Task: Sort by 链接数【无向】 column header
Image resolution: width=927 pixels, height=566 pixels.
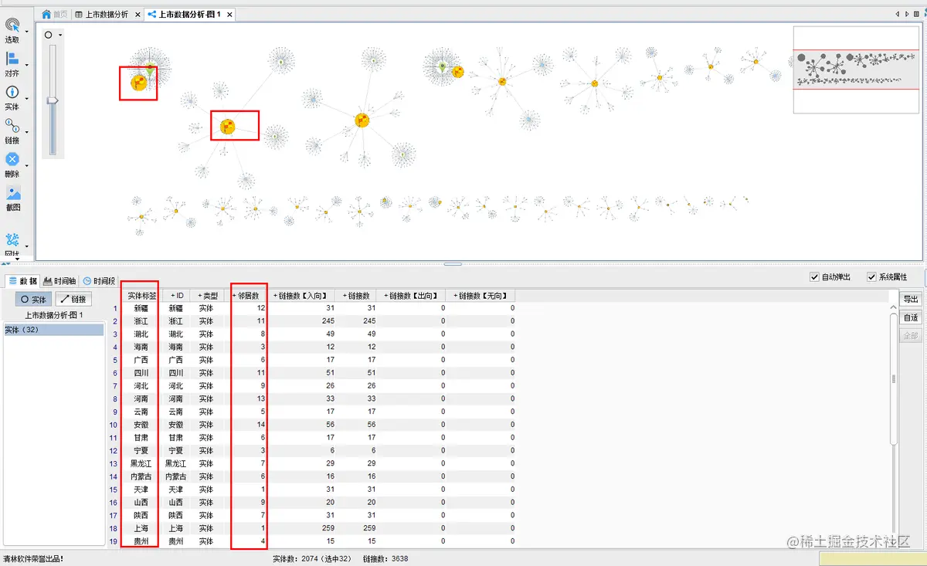Action: coord(481,296)
